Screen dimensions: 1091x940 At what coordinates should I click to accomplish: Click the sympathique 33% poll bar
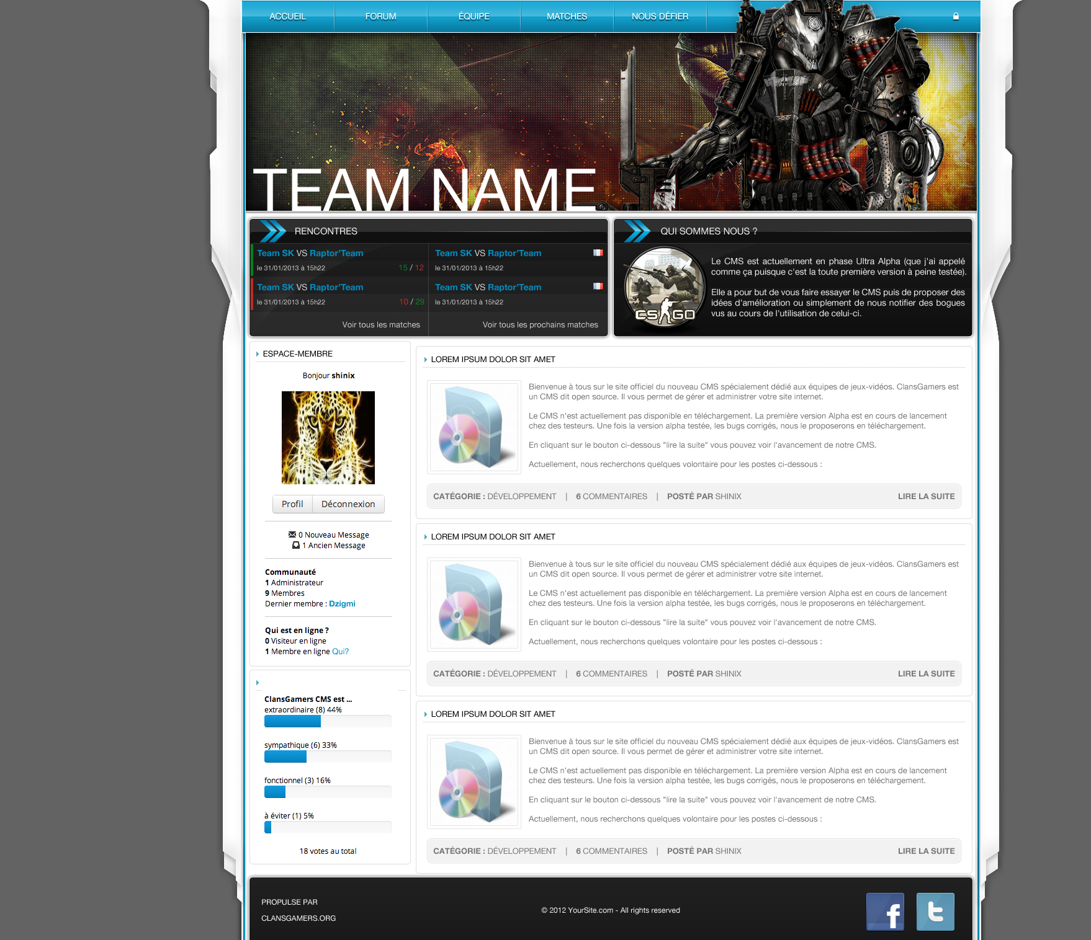point(328,756)
